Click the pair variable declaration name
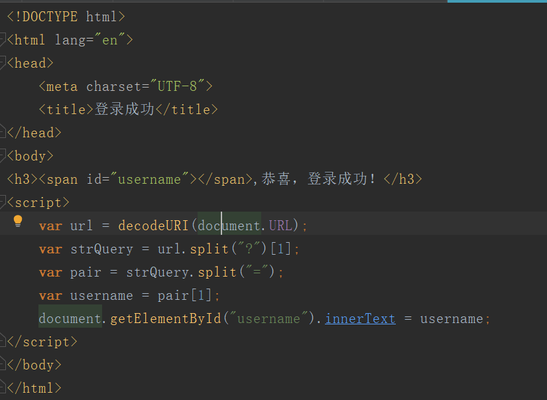This screenshot has height=400, width=547. pos(86,272)
